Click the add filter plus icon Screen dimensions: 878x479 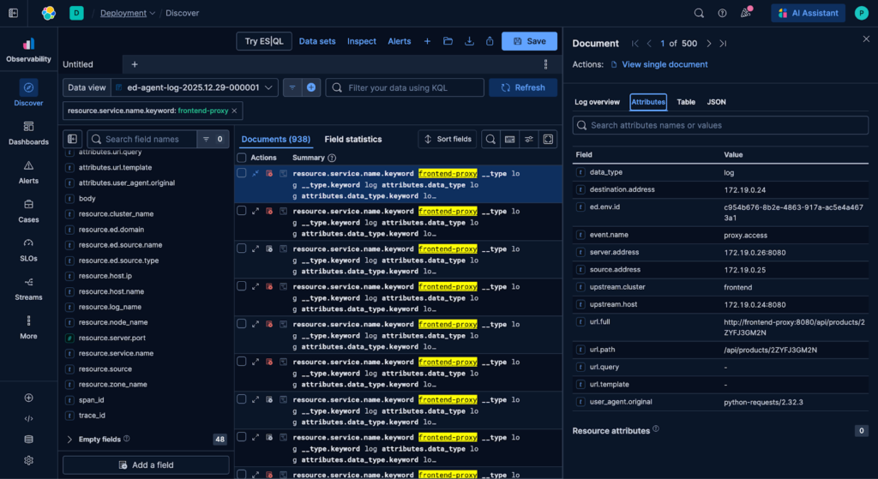point(311,87)
